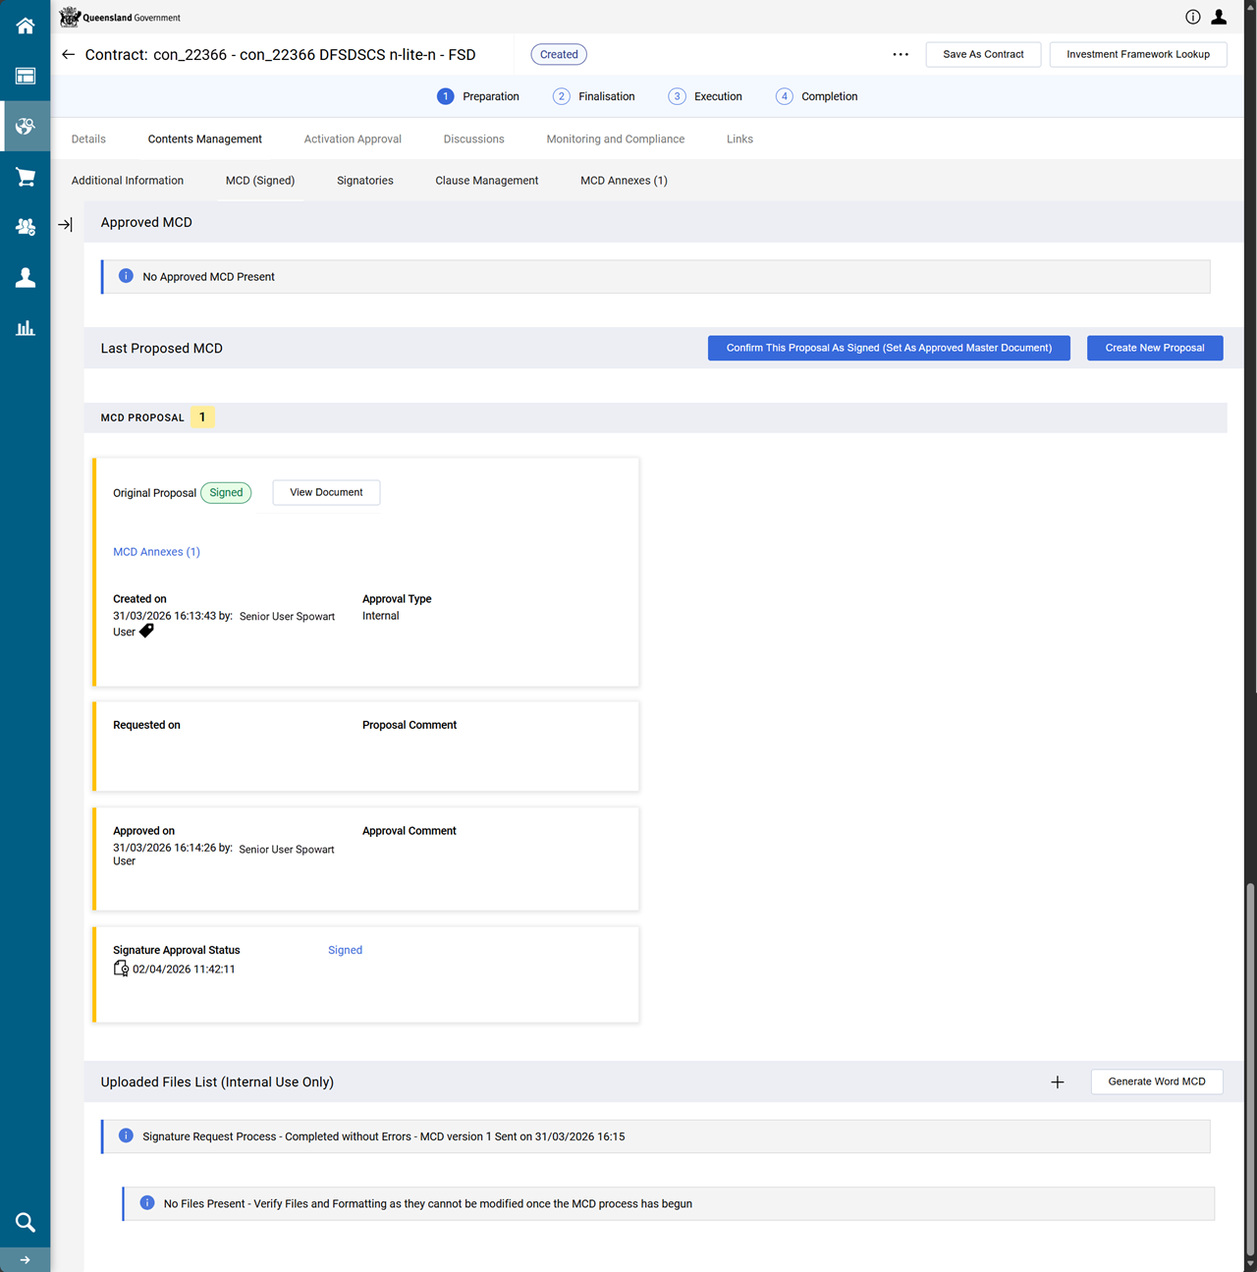
Task: Click the tag icon next to User
Action: 146,632
